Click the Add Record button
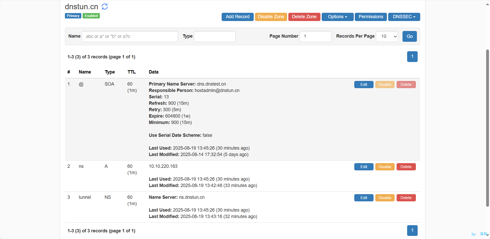The image size is (490, 239). click(237, 17)
